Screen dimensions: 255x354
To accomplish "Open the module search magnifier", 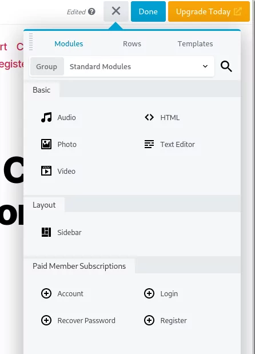I will pos(226,66).
